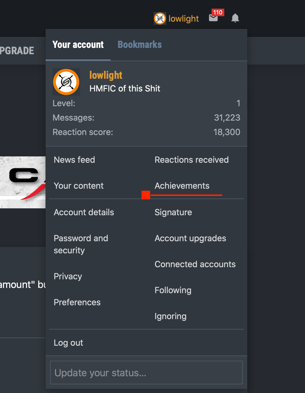The height and width of the screenshot is (393, 305).
Task: Switch to the Bookmarks tab
Action: tap(140, 45)
